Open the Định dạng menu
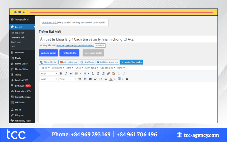Image resolution: width=227 pixels, height=142 pixels. [91, 68]
